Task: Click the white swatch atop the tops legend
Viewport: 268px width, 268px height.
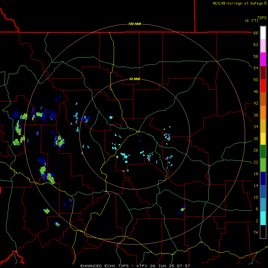Action: tap(263, 33)
